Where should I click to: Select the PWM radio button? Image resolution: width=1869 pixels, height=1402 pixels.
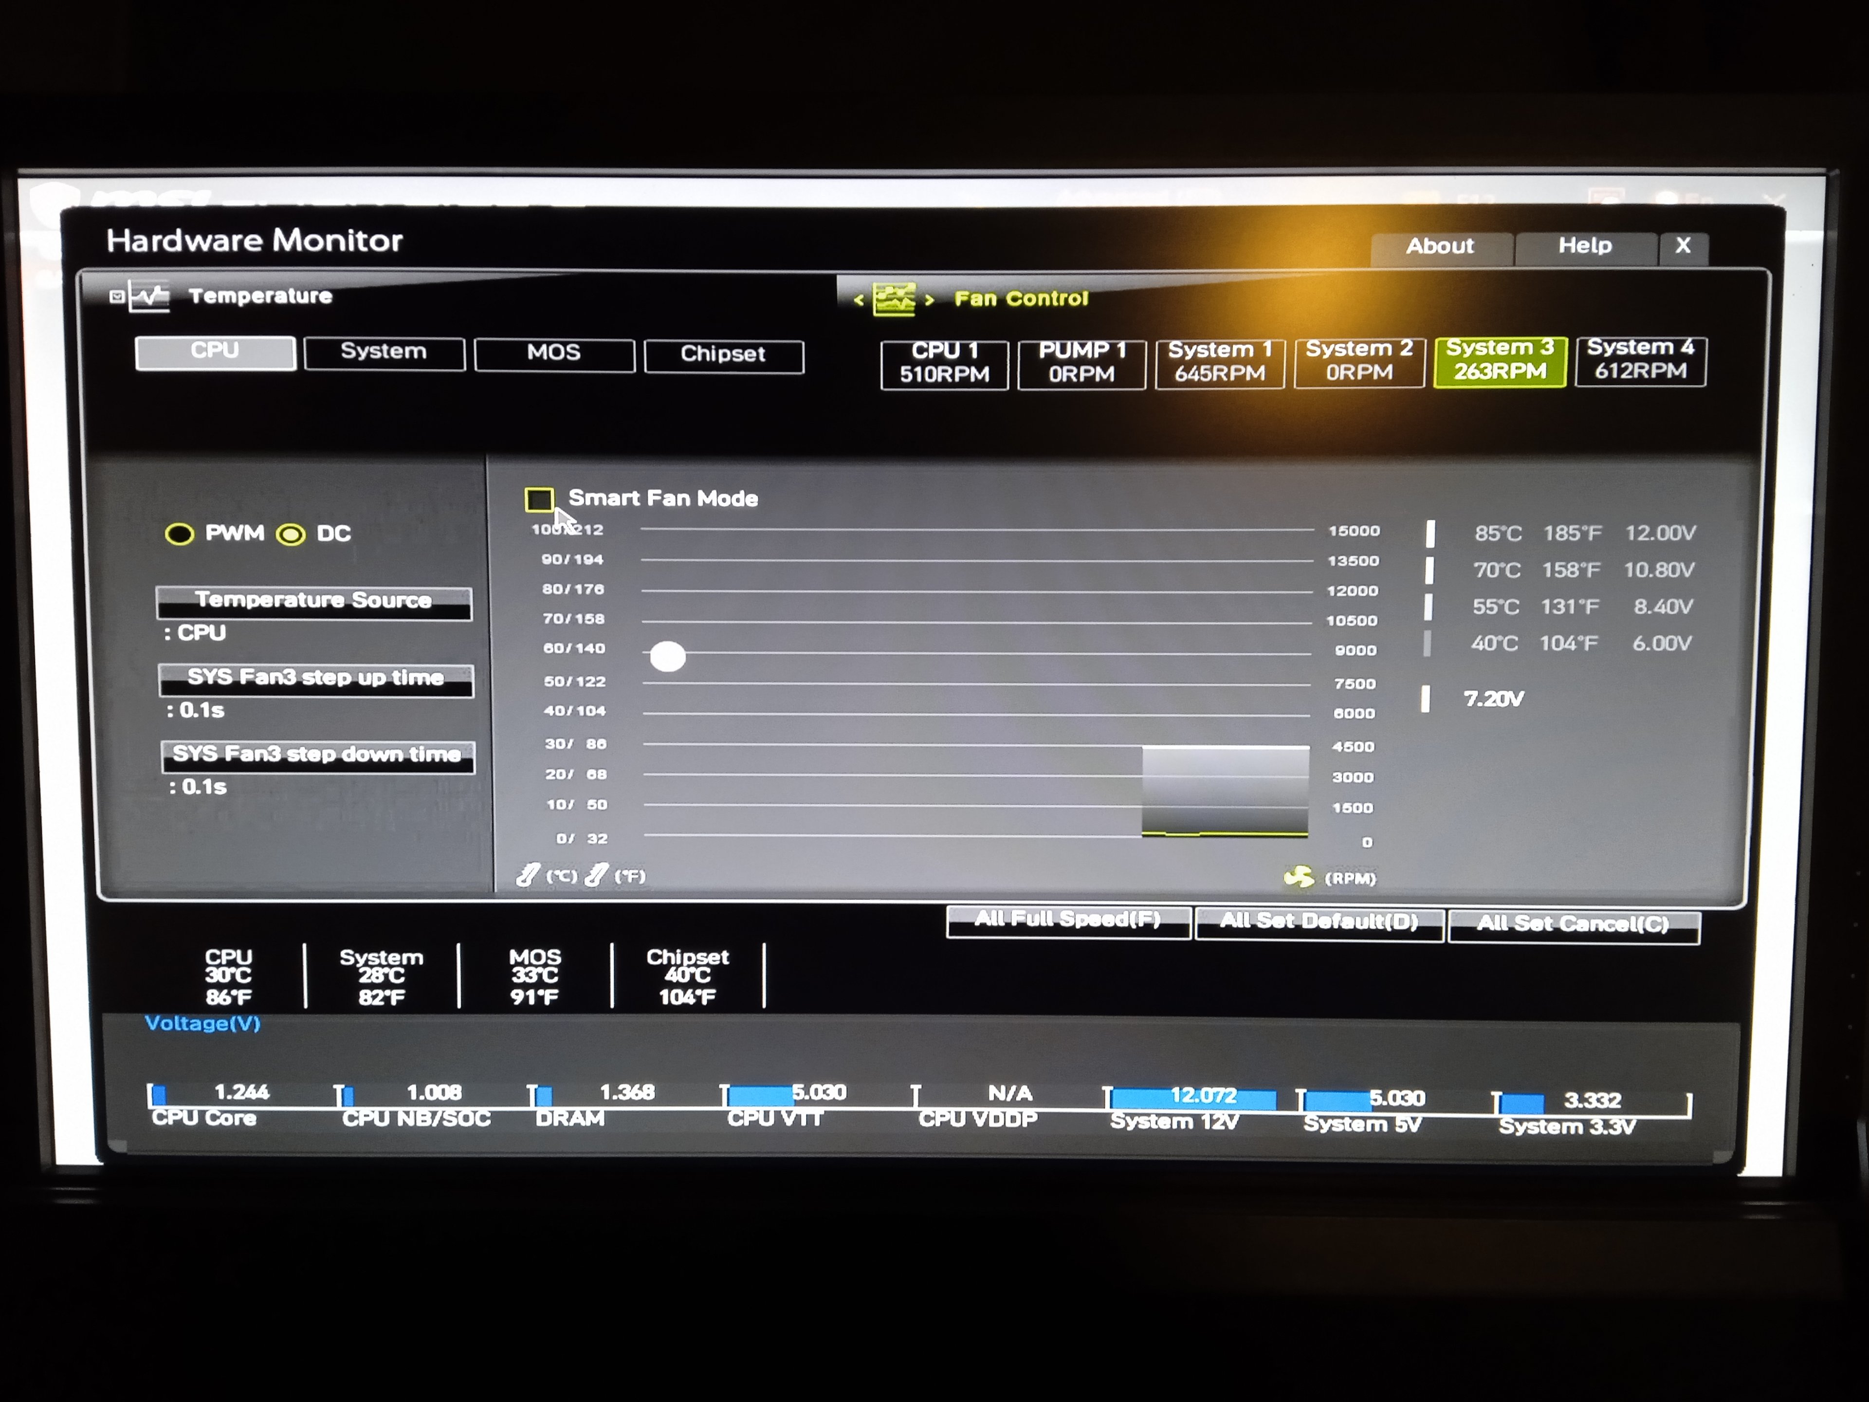click(179, 534)
